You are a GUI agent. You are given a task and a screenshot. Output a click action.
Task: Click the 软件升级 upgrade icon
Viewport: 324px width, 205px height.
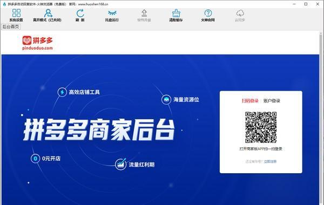coord(144,13)
